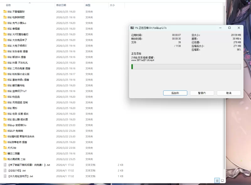Image resolution: width=251 pixels, height=185 pixels.
Task: Sort by 大小 column header
Action: (112, 5)
